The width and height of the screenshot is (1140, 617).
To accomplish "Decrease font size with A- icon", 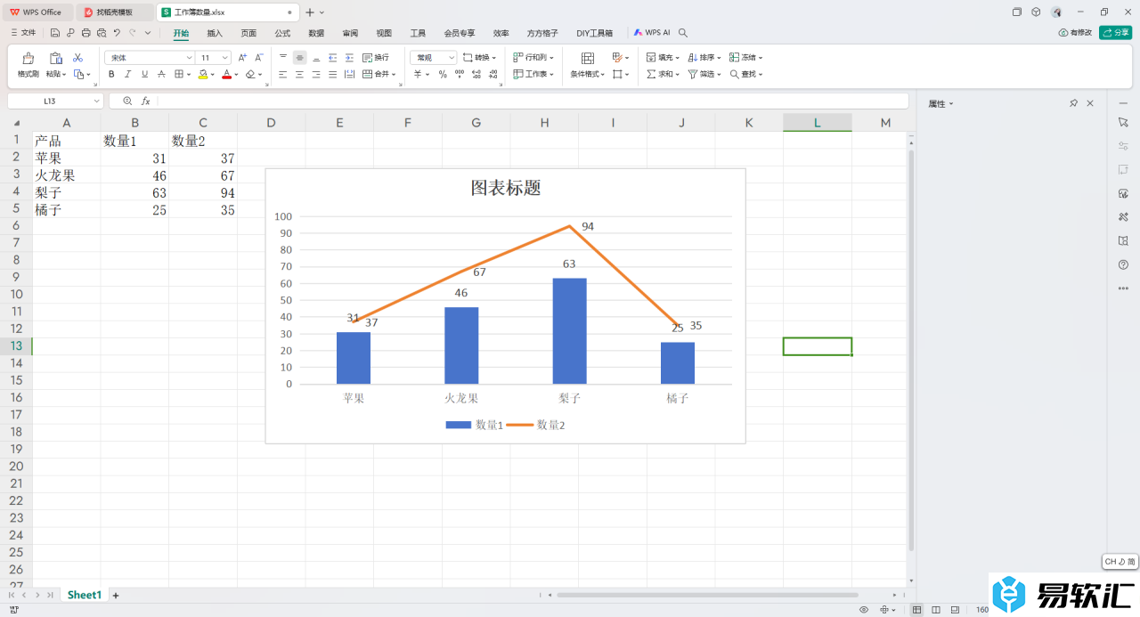I will tap(259, 57).
